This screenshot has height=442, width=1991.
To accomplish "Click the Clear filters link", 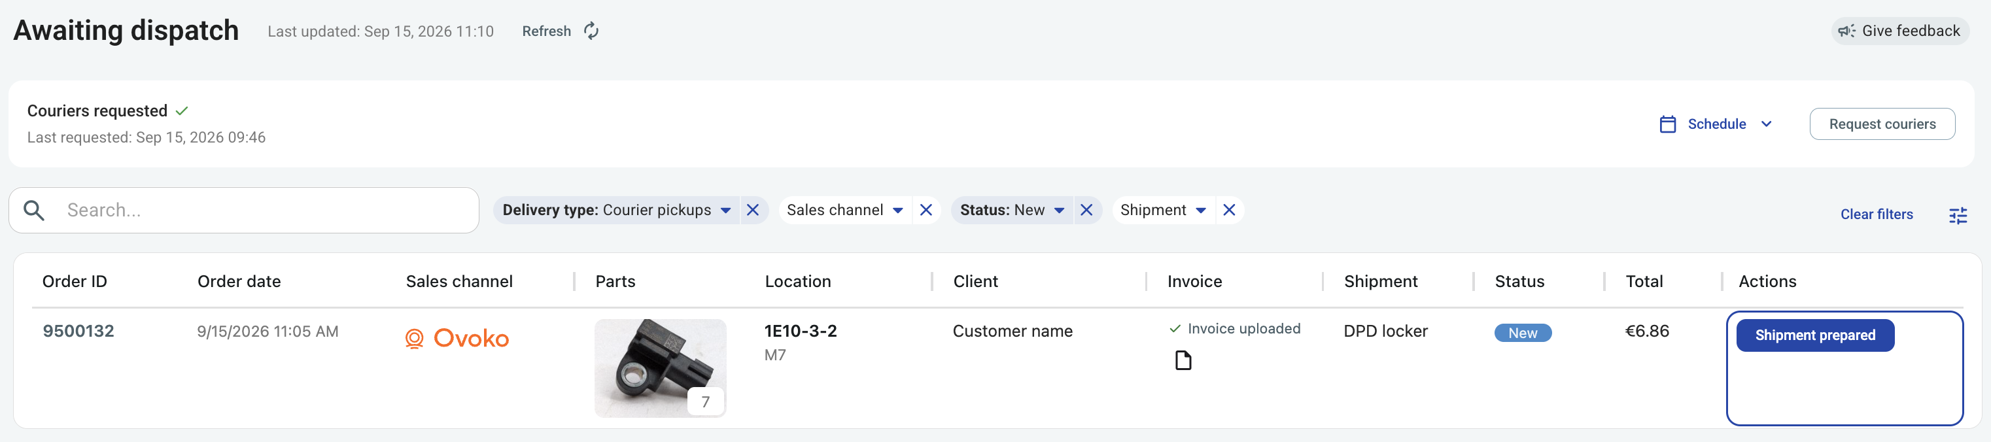I will (1876, 214).
